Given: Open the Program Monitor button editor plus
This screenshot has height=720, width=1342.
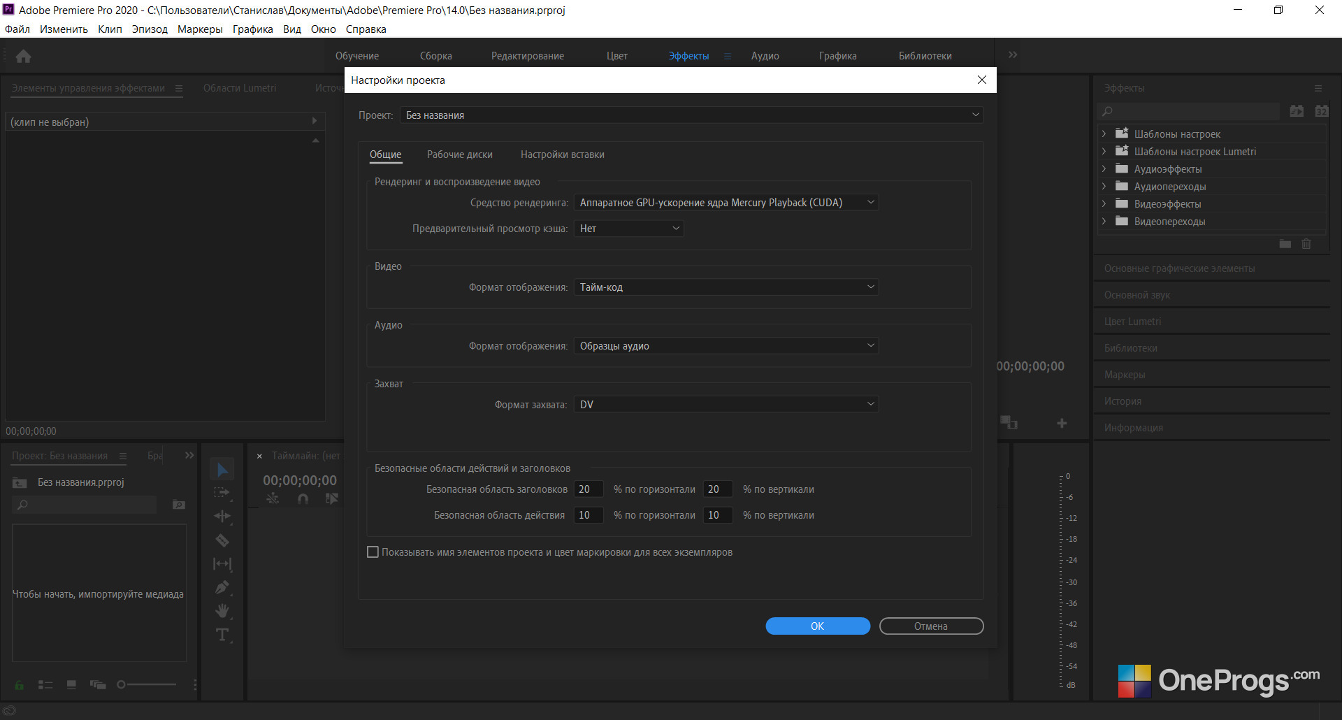Looking at the screenshot, I should pos(1062,423).
